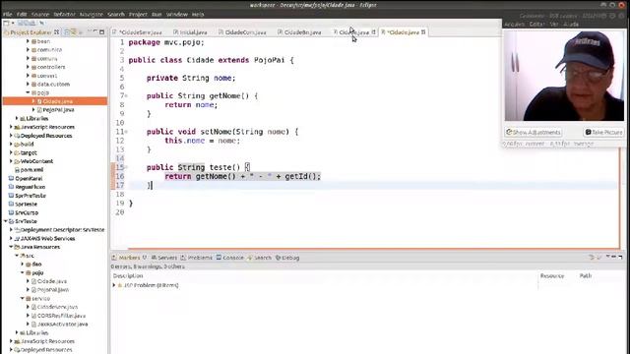Expand the data.custom package
Screen dimensions: 630x354
coord(28,84)
